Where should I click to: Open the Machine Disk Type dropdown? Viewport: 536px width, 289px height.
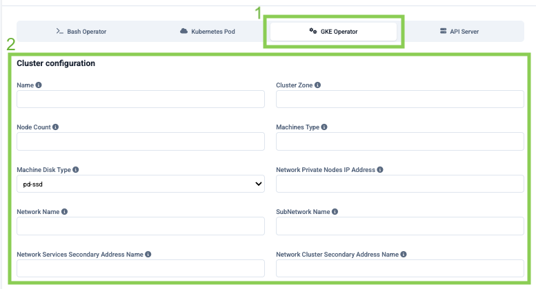click(141, 184)
